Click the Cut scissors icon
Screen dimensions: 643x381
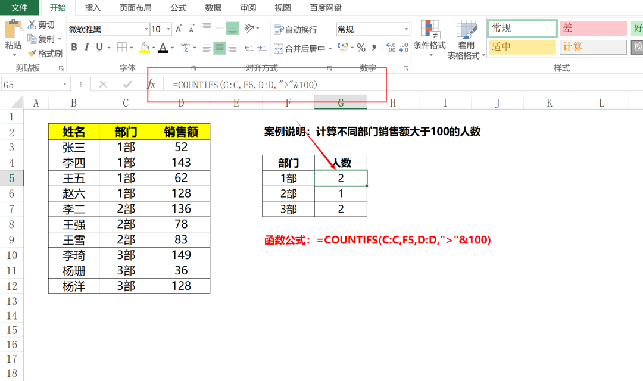point(32,24)
